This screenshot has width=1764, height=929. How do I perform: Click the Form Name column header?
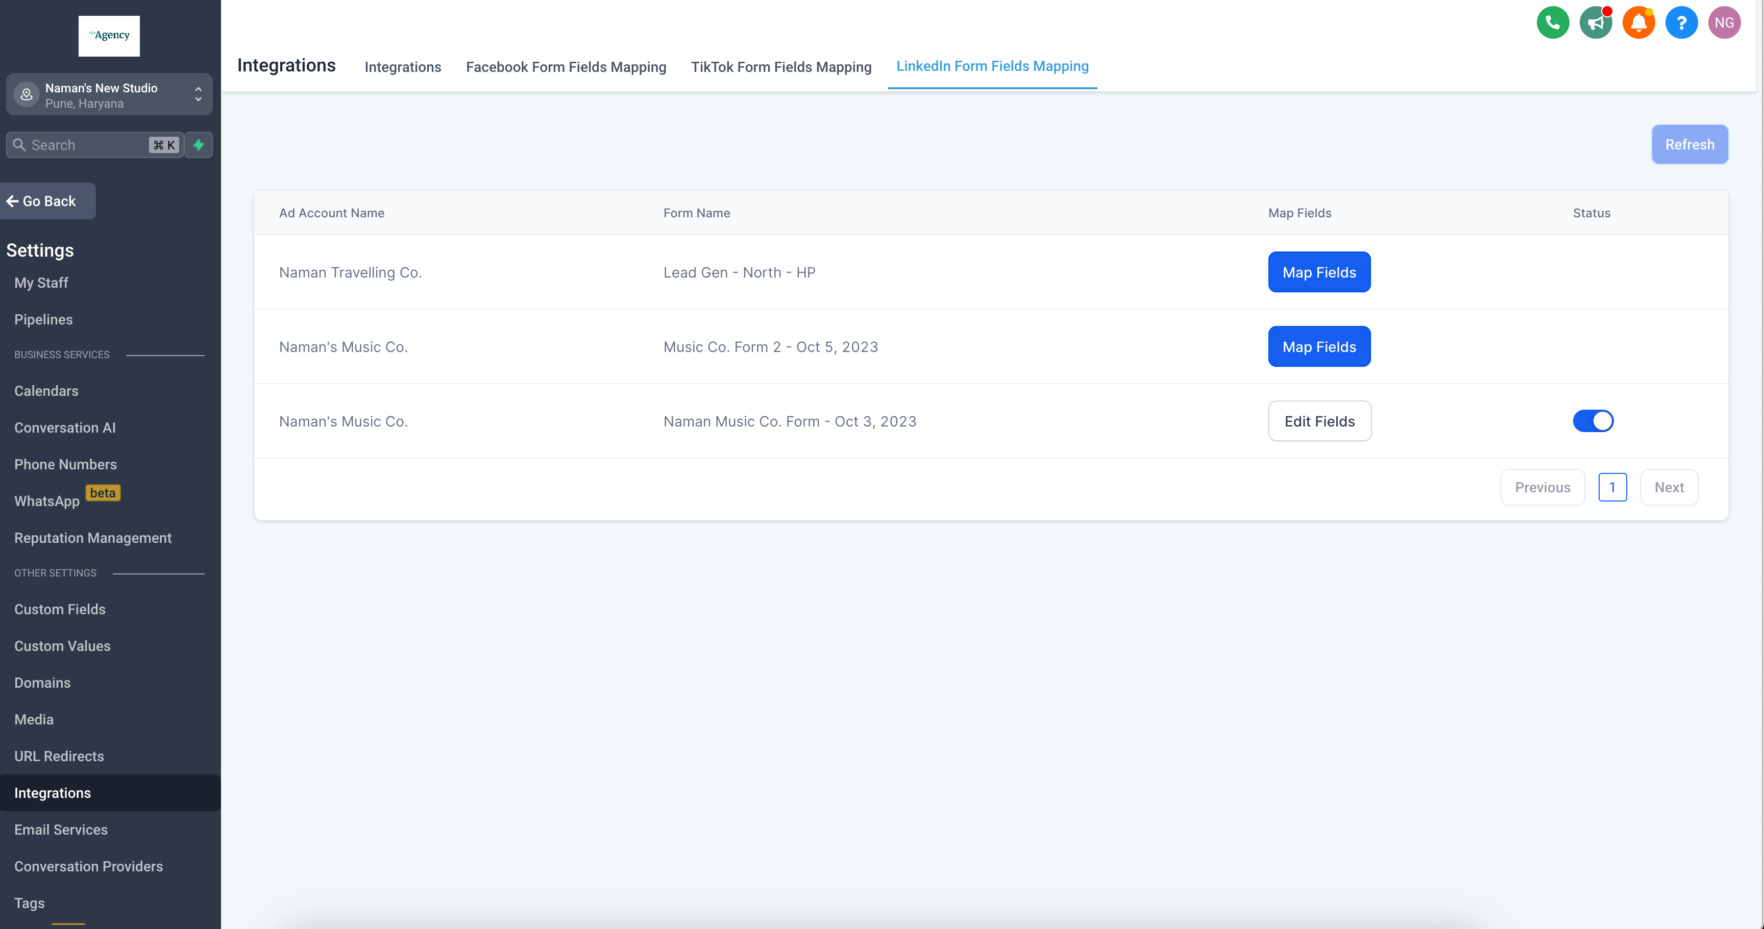tap(696, 213)
